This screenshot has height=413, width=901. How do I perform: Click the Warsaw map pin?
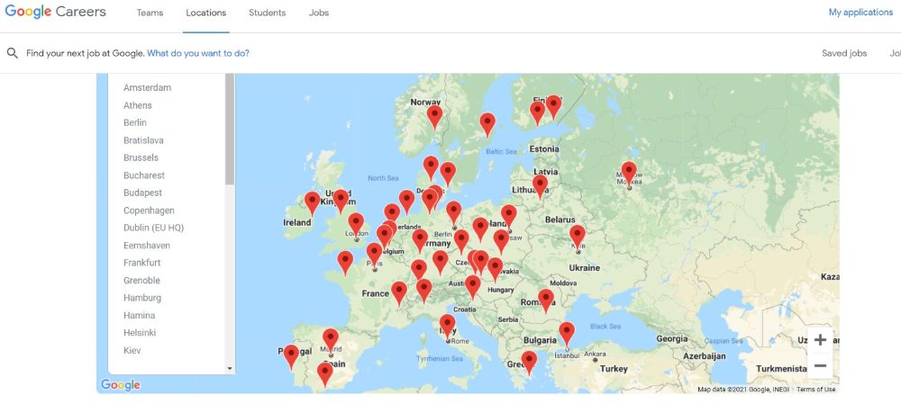pos(508,216)
